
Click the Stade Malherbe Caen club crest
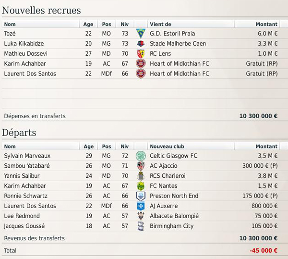(141, 44)
